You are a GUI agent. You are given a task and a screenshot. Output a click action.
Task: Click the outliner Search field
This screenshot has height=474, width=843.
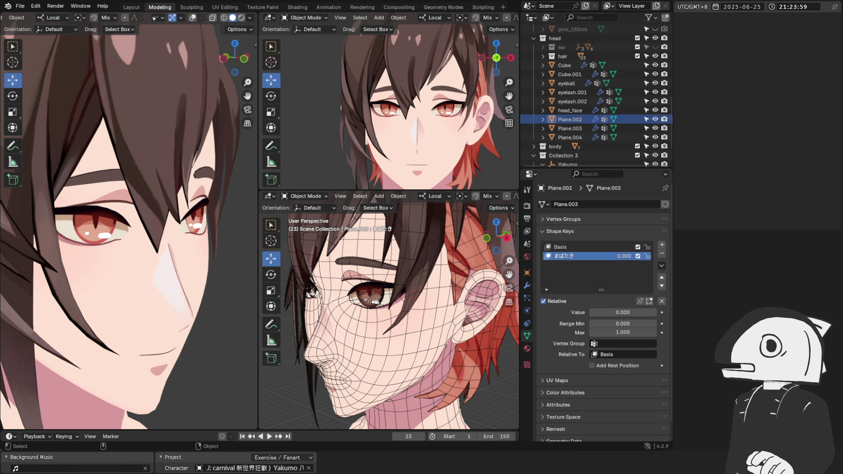point(591,18)
